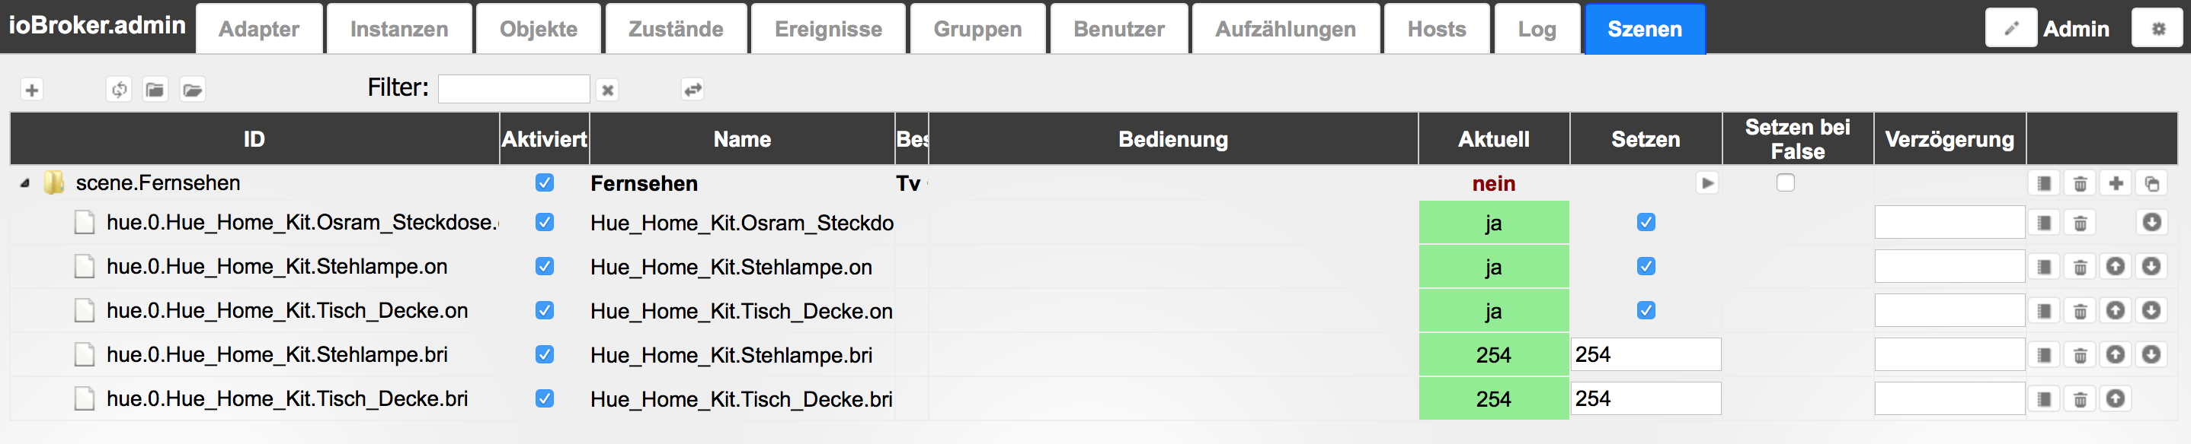The height and width of the screenshot is (444, 2191).
Task: Collapse all folders in toolbar
Action: click(155, 89)
